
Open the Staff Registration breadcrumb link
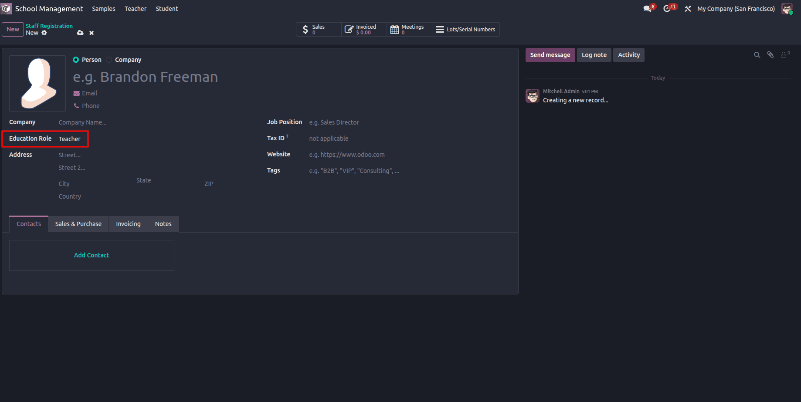click(x=49, y=26)
